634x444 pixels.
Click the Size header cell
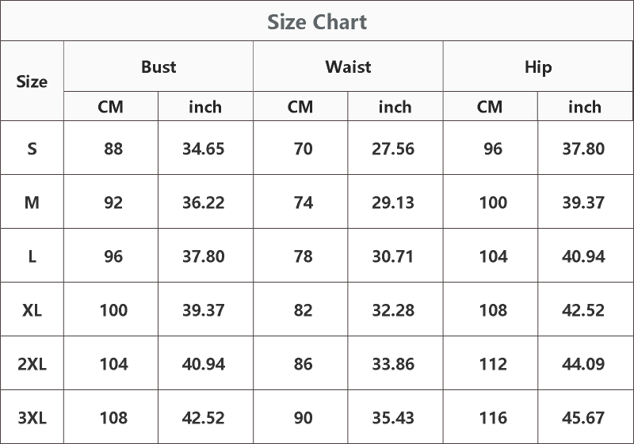[x=32, y=82]
